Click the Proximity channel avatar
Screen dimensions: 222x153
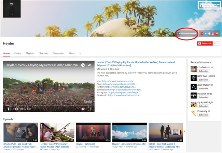coord(194,113)
